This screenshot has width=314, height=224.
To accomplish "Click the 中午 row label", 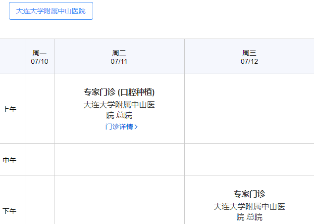I will coord(9,160).
